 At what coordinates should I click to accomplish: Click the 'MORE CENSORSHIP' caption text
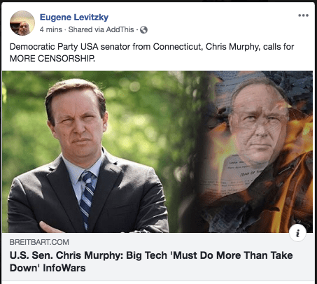[52, 59]
